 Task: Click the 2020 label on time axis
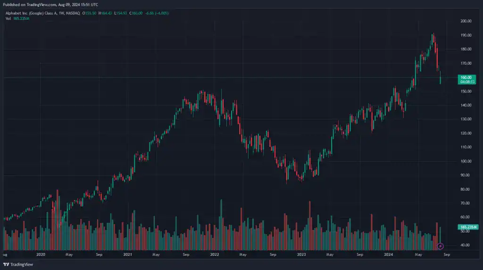[x=41, y=254]
